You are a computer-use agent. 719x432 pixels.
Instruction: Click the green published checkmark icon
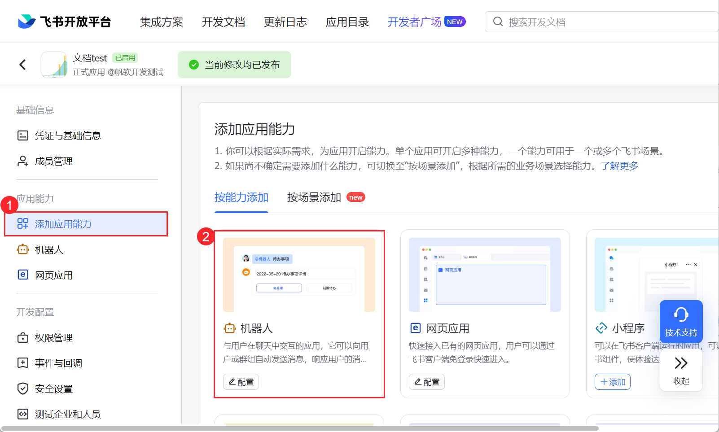[194, 65]
